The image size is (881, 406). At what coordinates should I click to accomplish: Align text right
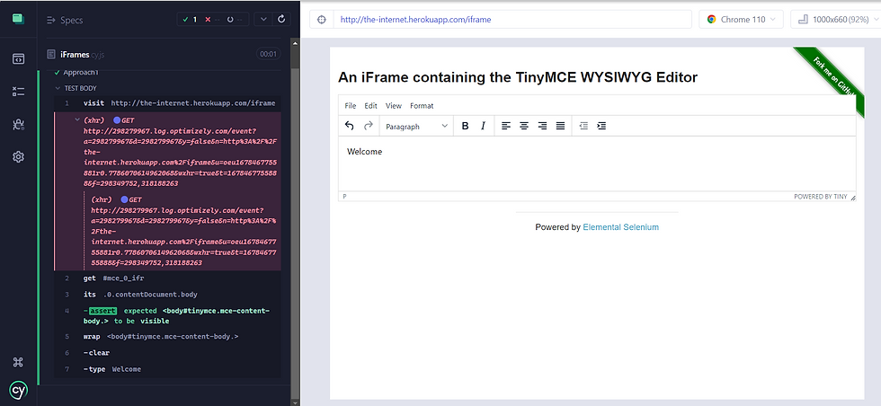tap(542, 126)
